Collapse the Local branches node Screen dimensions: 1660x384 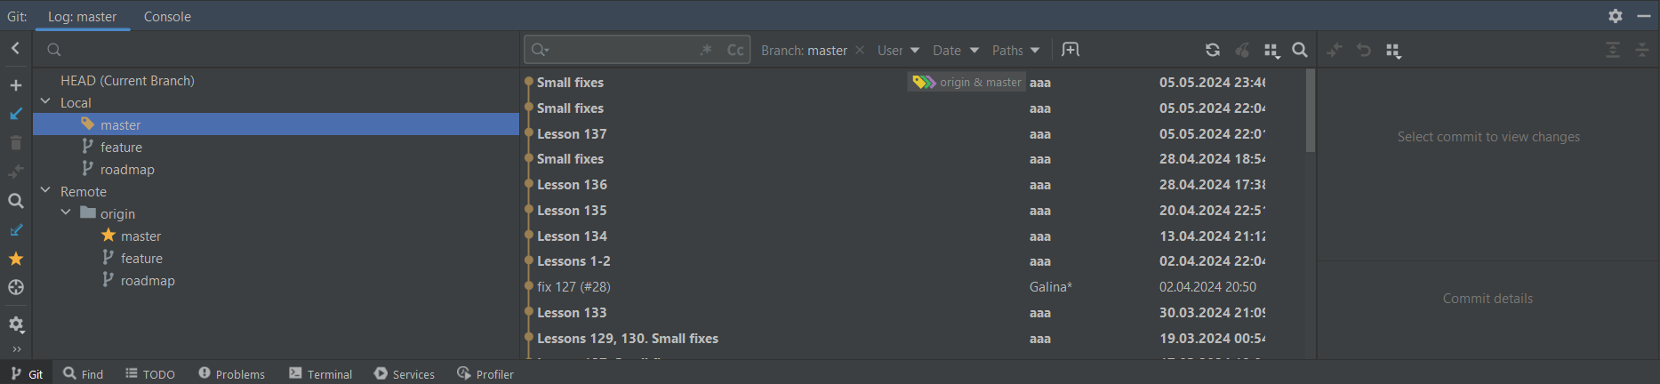pos(45,102)
